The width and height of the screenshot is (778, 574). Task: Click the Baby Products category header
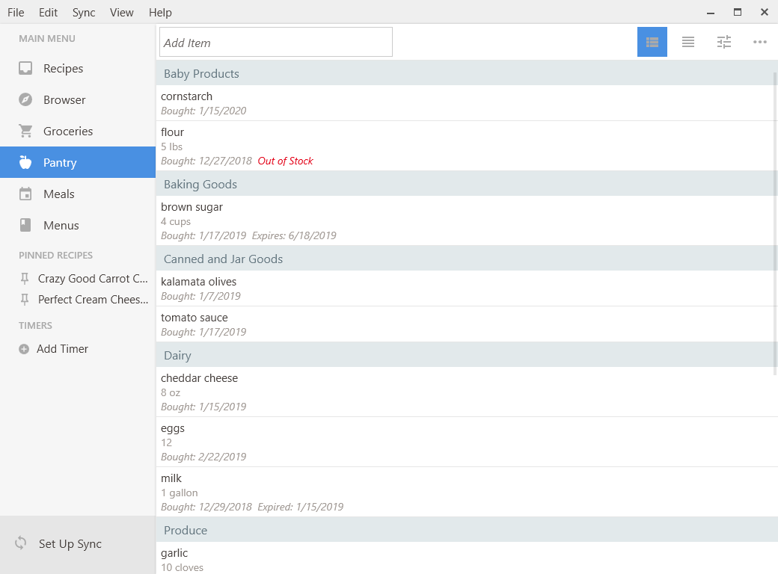[466, 73]
